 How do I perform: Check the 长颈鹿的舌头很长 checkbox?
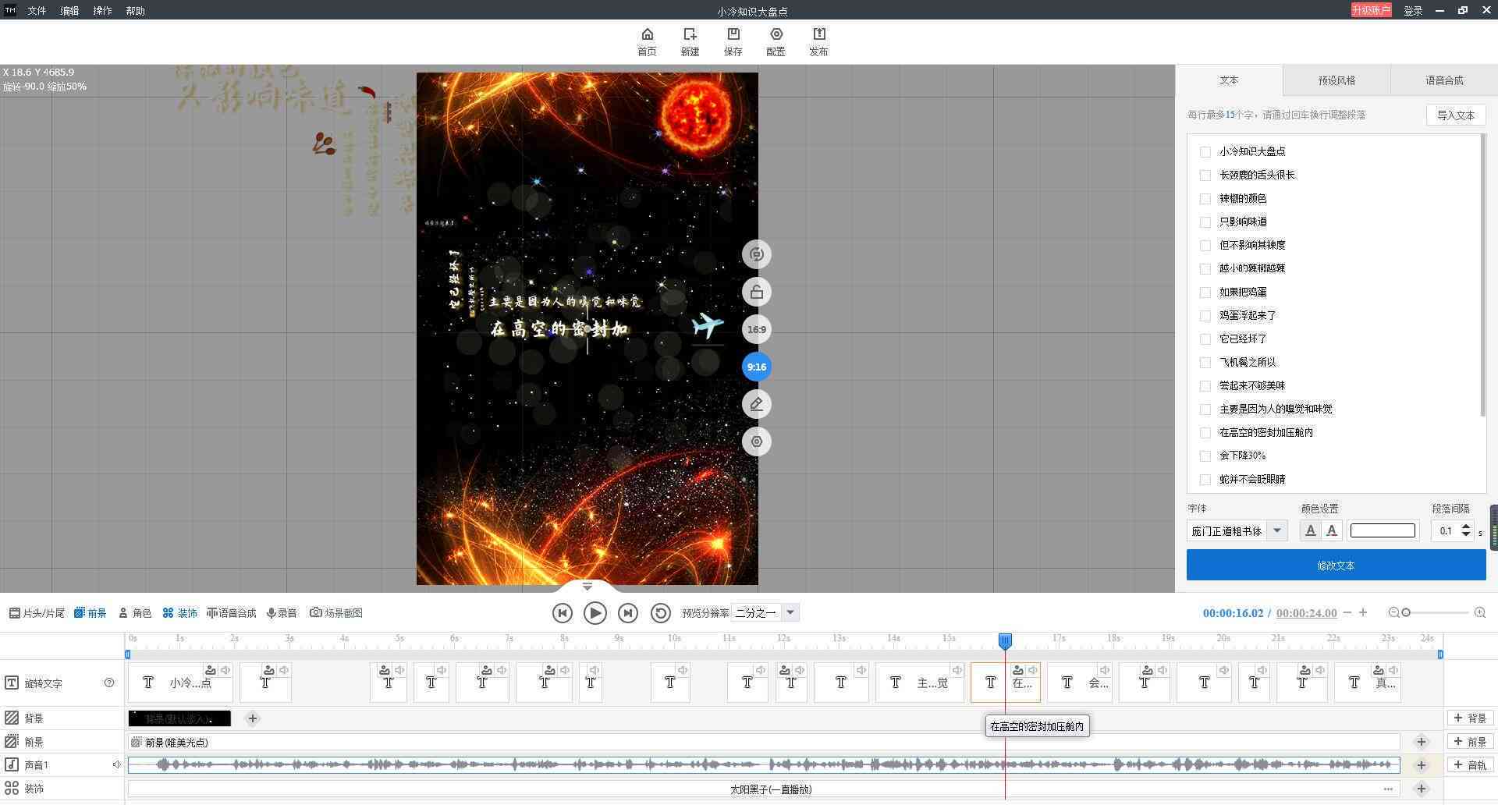pos(1205,176)
